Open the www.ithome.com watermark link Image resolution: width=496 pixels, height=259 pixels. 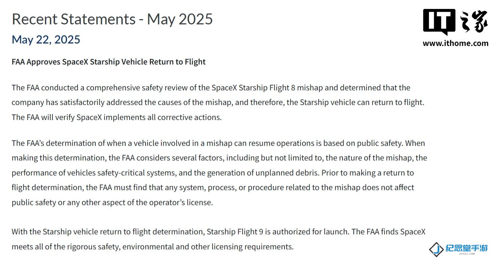click(456, 43)
